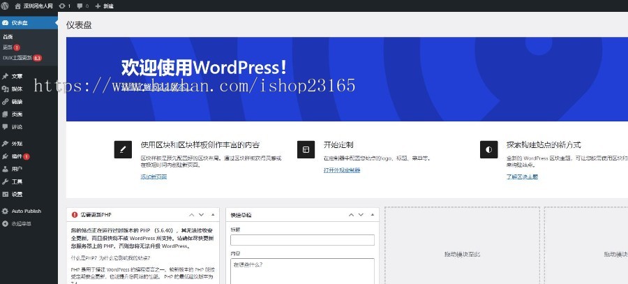Click the red warning icon in 需要更新PHP

(x=75, y=215)
